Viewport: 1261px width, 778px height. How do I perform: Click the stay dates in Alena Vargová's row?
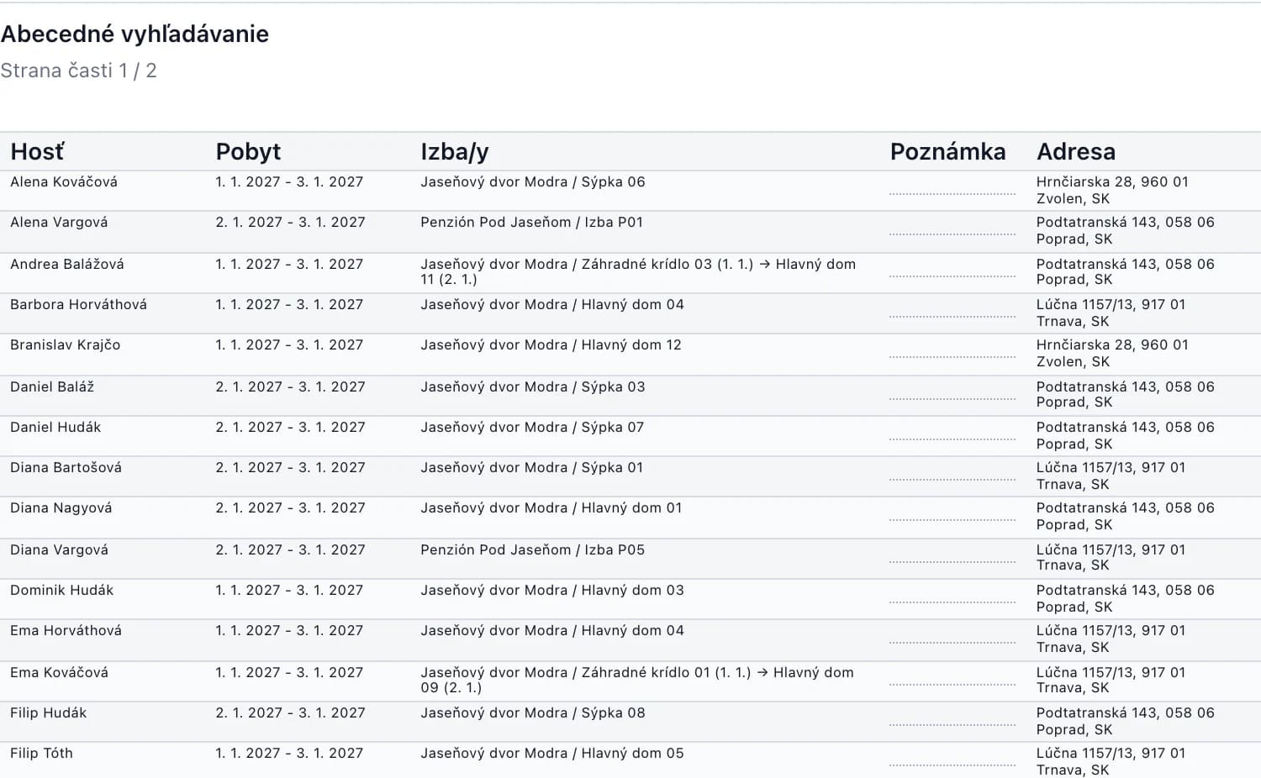pyautogui.click(x=290, y=222)
